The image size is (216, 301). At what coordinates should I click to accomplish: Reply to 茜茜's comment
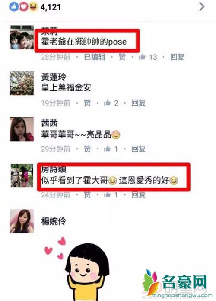click(138, 149)
